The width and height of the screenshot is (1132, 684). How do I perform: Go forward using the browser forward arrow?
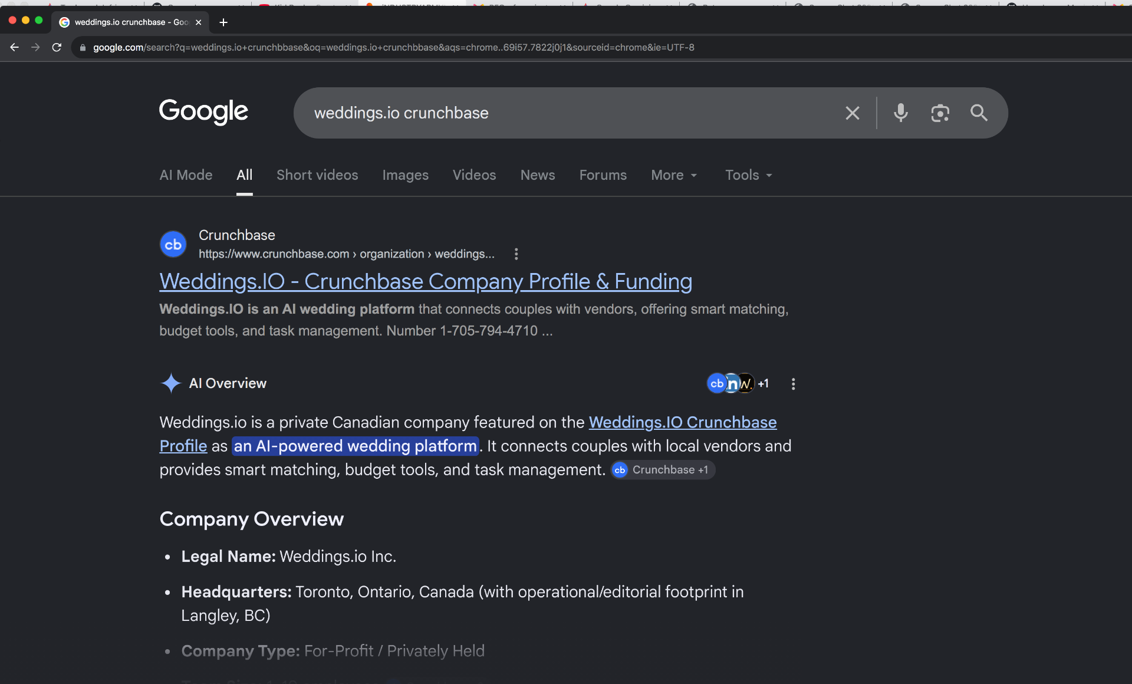pyautogui.click(x=35, y=47)
